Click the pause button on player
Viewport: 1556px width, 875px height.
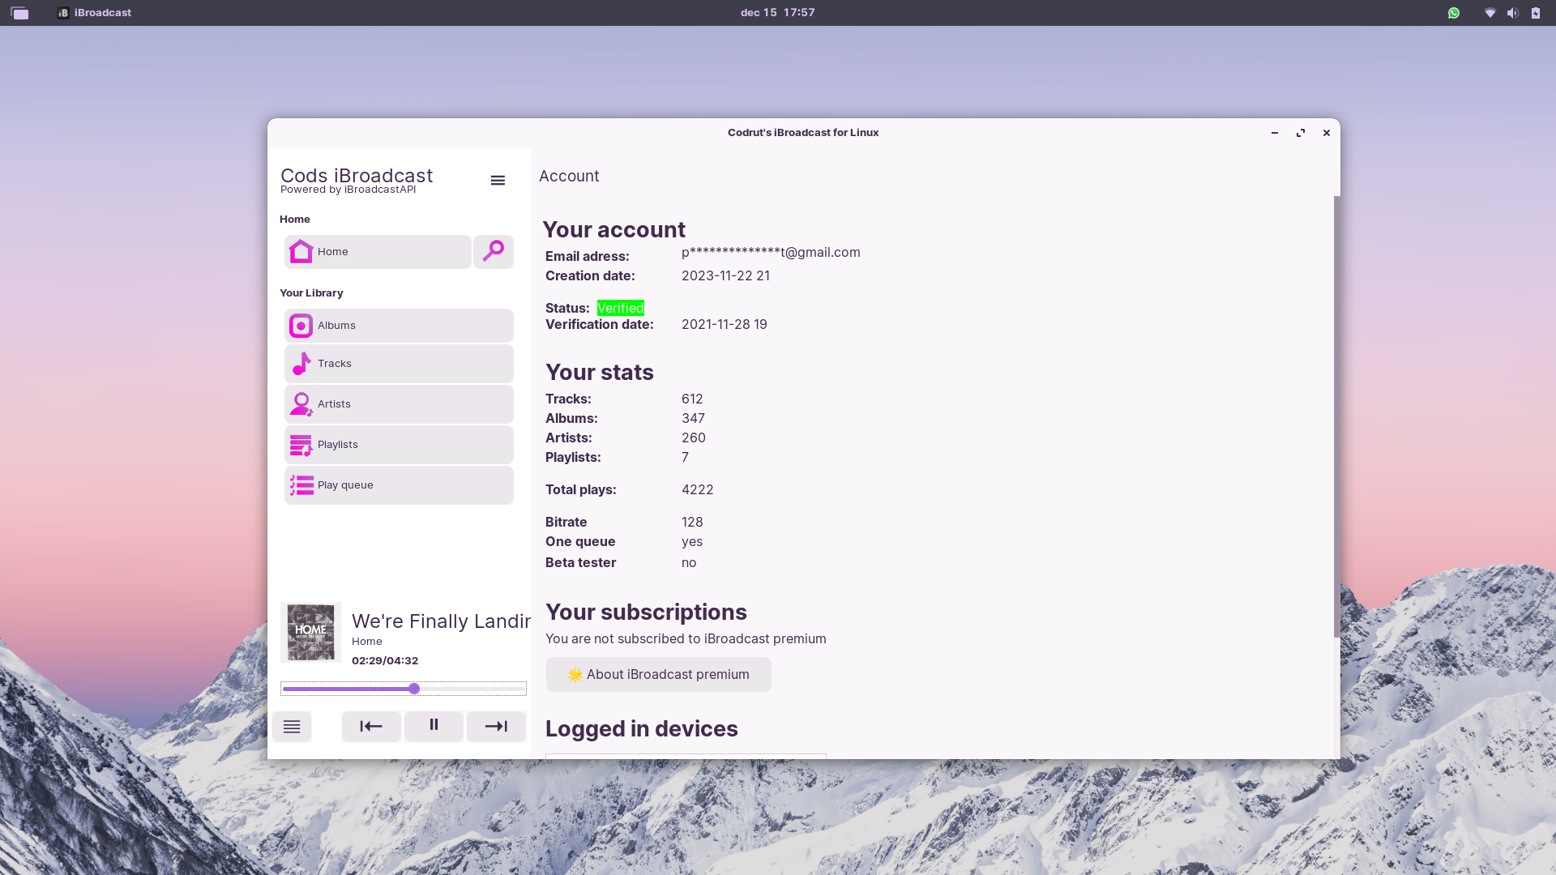tap(433, 727)
